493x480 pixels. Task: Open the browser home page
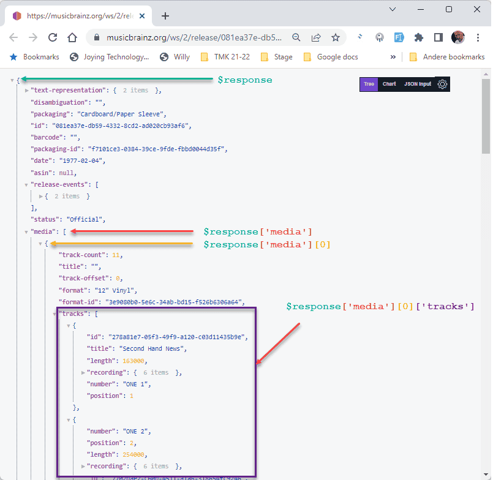pos(72,38)
